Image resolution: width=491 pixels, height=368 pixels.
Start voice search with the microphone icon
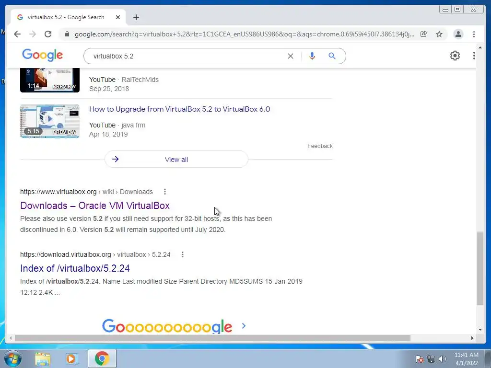pos(312,56)
